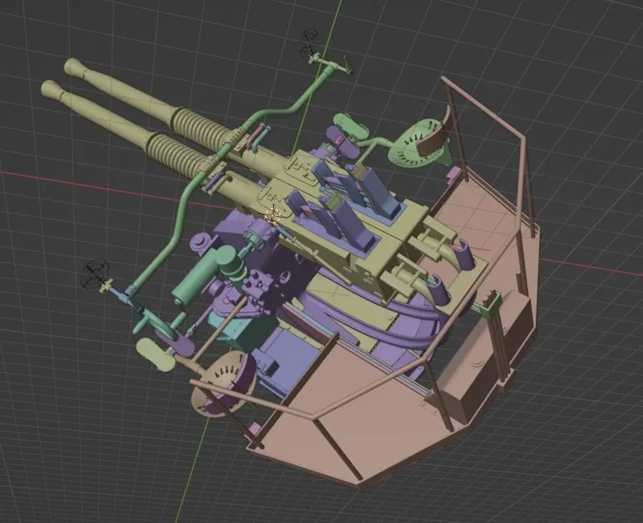Click the 3D cursor crosshair on the gun
This screenshot has width=643, height=523.
point(272,215)
